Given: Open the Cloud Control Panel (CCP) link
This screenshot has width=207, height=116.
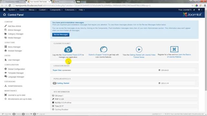Looking at the screenshot, I should (72, 55).
